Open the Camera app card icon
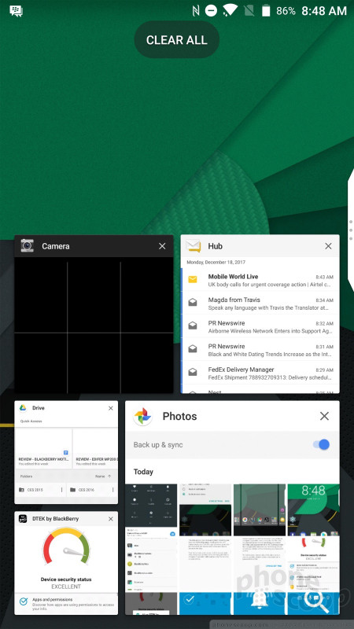The image size is (354, 629). [x=28, y=245]
